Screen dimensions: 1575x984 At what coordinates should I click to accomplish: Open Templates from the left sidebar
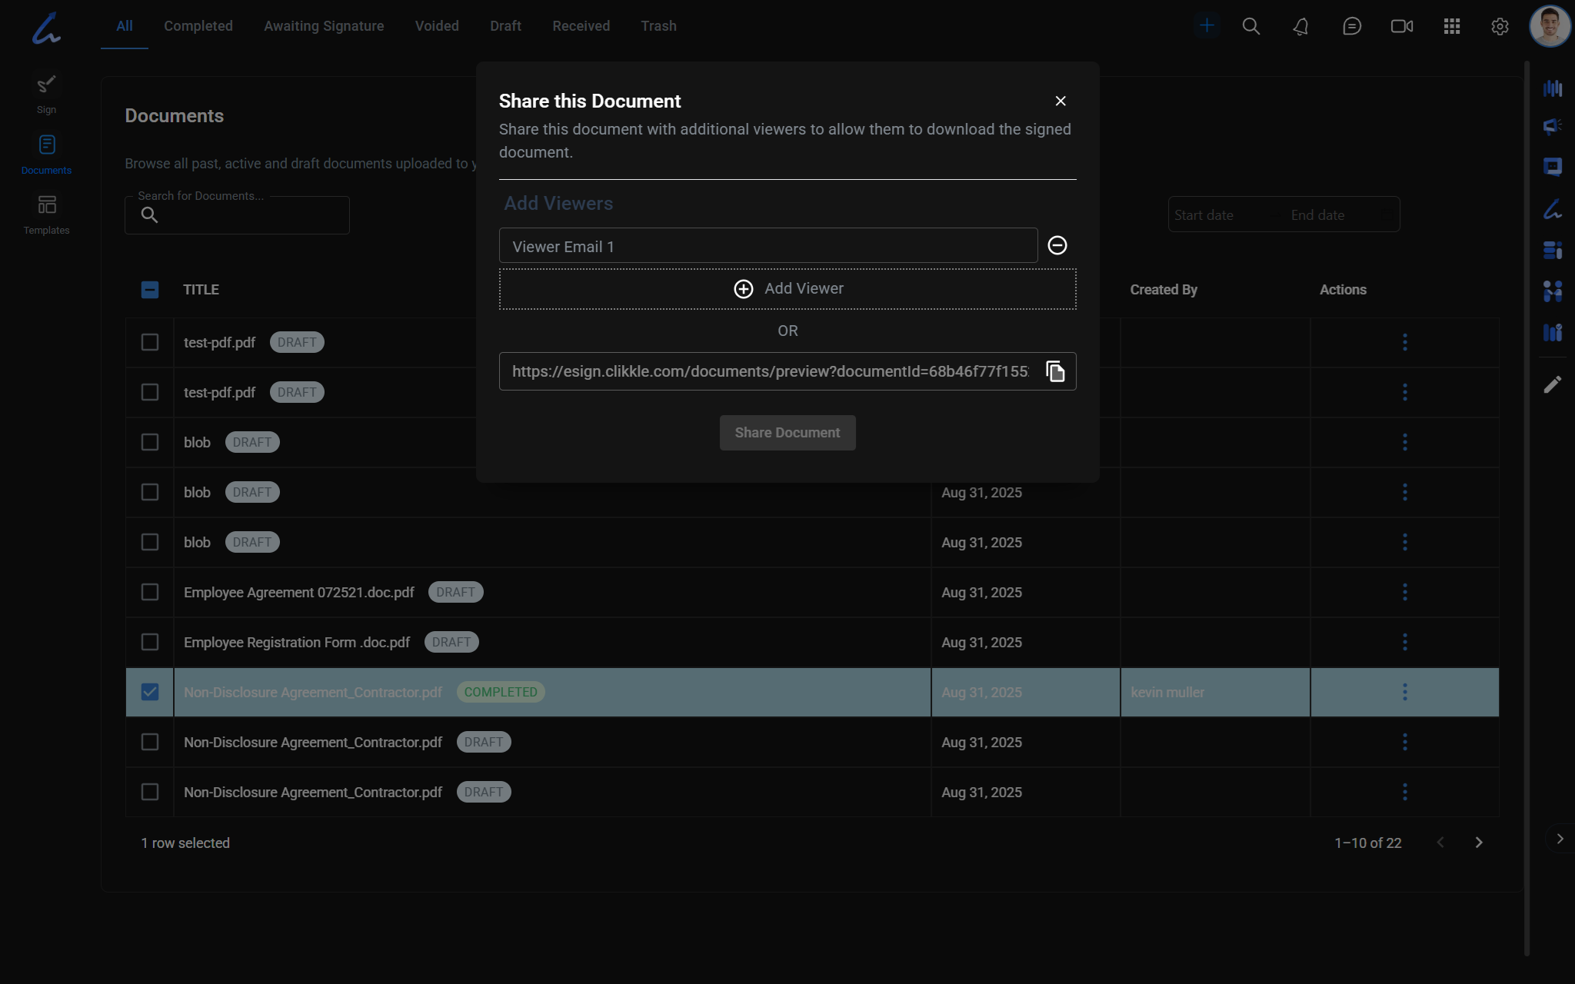click(x=46, y=214)
